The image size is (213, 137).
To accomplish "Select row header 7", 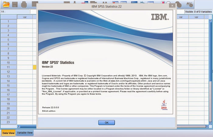I will 9,49.
